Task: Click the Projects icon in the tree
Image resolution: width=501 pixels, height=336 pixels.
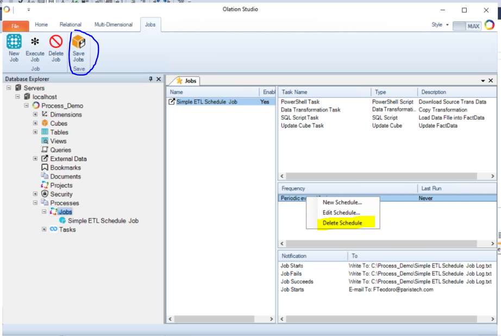Action: [x=45, y=185]
